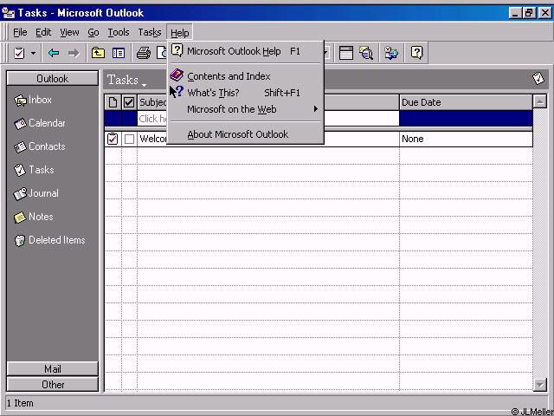Click the 1 Item status bar text
Viewport: 554px width, 416px height.
point(20,403)
